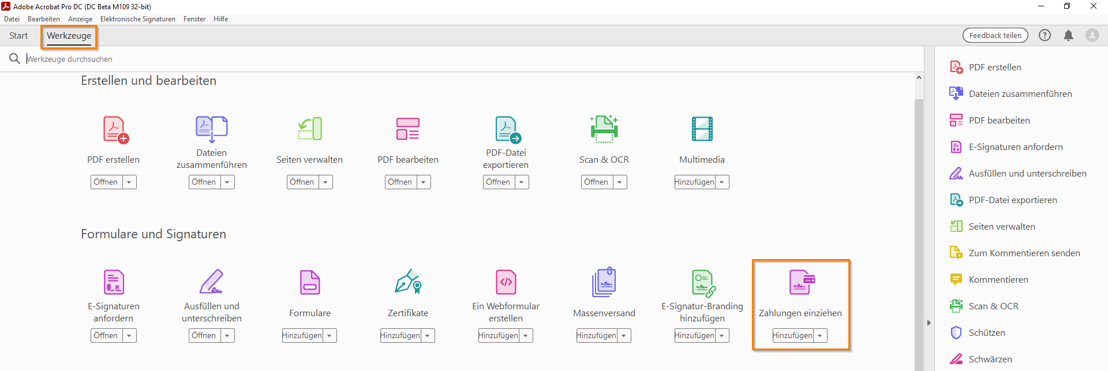Click the Dateien zusammenführen tool icon
Viewport: 1108px width, 371px height.
(x=211, y=129)
